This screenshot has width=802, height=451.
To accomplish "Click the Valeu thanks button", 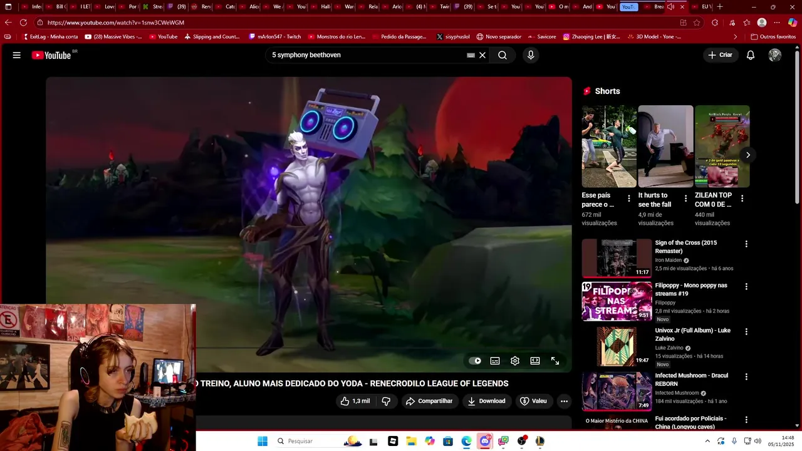I will tap(534, 401).
